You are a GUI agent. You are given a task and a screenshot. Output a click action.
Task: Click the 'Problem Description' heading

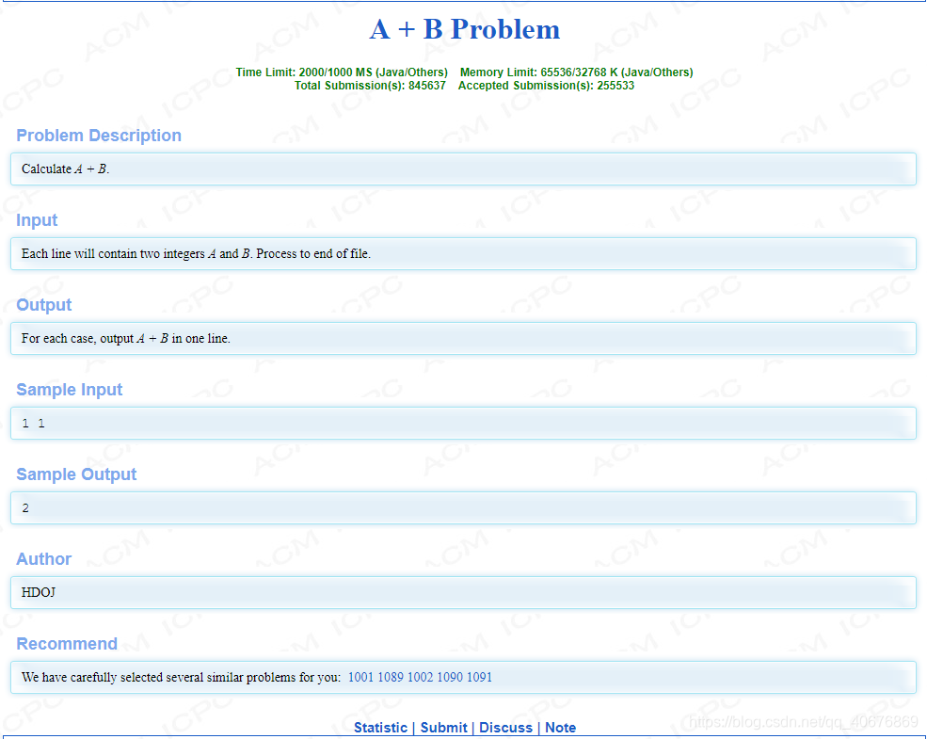pos(99,136)
